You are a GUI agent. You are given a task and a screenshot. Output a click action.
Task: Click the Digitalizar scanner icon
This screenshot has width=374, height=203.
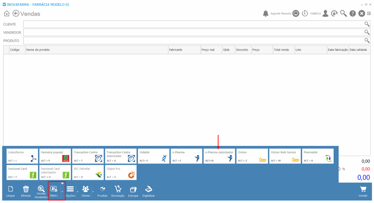coord(148,191)
